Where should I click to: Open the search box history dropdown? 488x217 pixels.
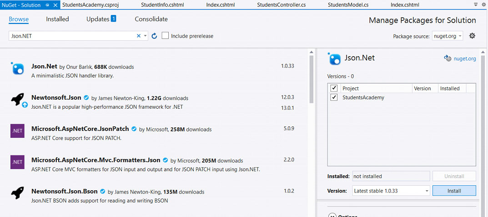[145, 36]
